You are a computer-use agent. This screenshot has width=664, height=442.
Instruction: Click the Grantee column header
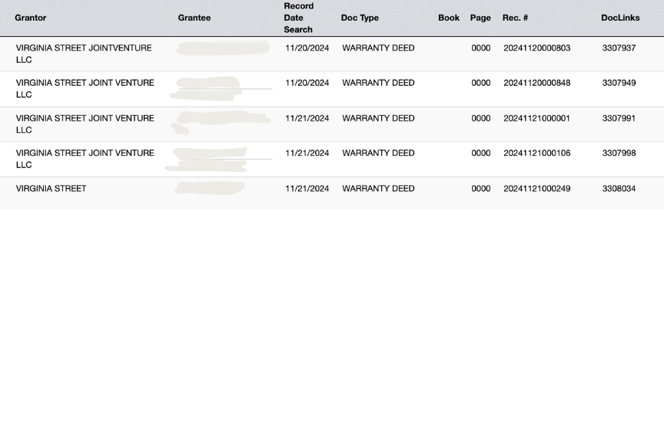click(x=194, y=18)
